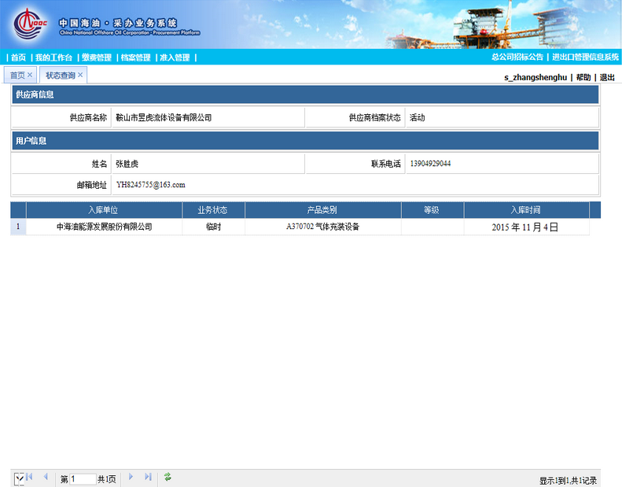Sort by 入库单位 column header
622x487 pixels.
point(104,210)
